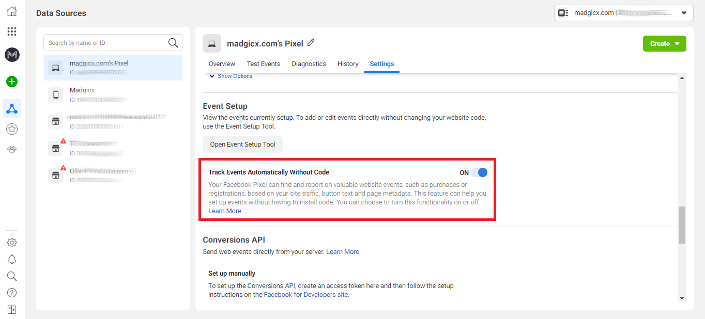Click the green plus create icon
Viewport: 705px width, 319px height.
tap(12, 82)
